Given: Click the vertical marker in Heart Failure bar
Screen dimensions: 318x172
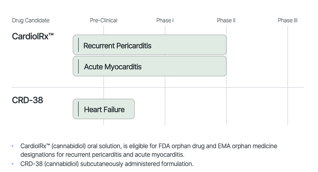Looking at the screenshot, I should (x=79, y=109).
